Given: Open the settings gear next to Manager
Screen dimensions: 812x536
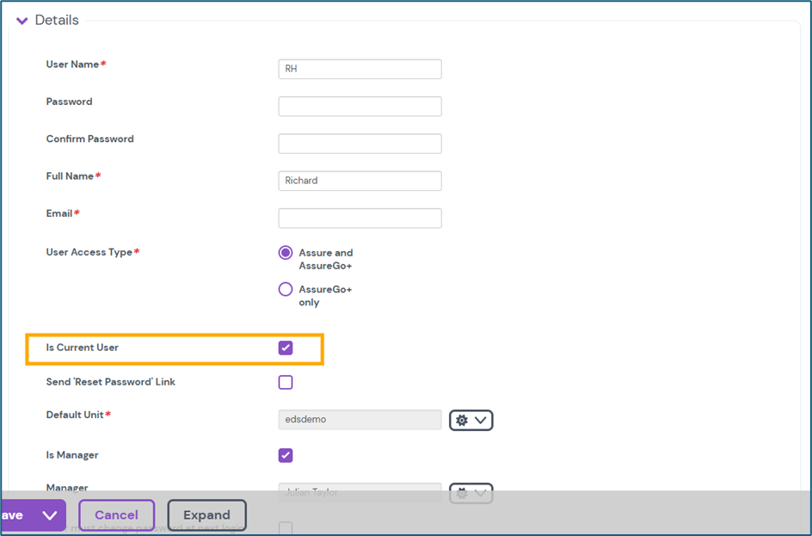Looking at the screenshot, I should point(462,493).
